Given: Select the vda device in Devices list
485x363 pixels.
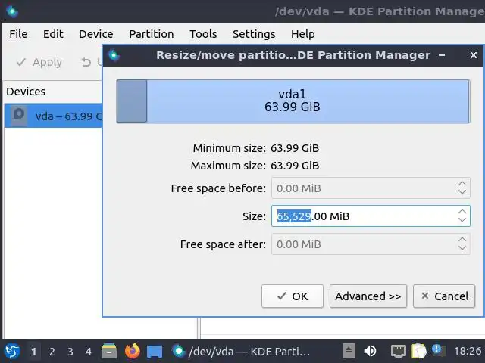Looking at the screenshot, I should 53,116.
